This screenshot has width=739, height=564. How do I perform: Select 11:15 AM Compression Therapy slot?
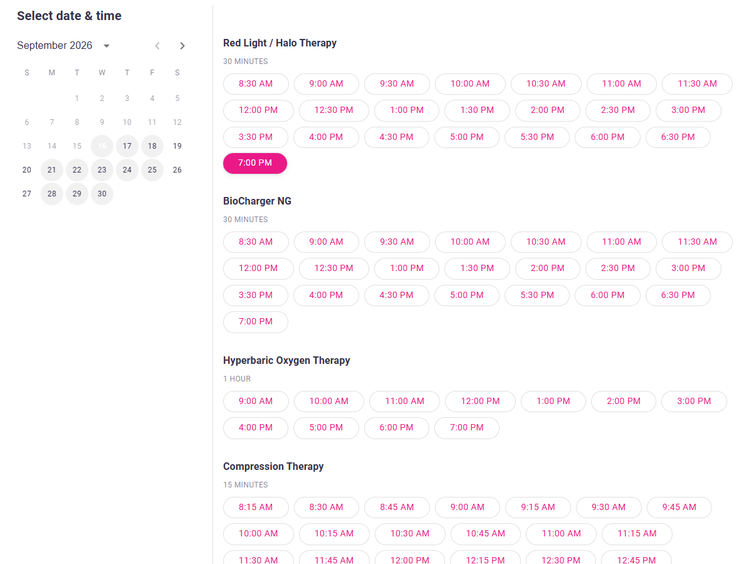(x=637, y=534)
